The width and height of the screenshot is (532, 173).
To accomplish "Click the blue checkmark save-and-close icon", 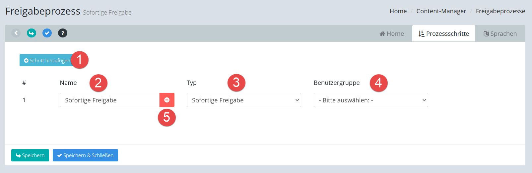I will [x=47, y=33].
